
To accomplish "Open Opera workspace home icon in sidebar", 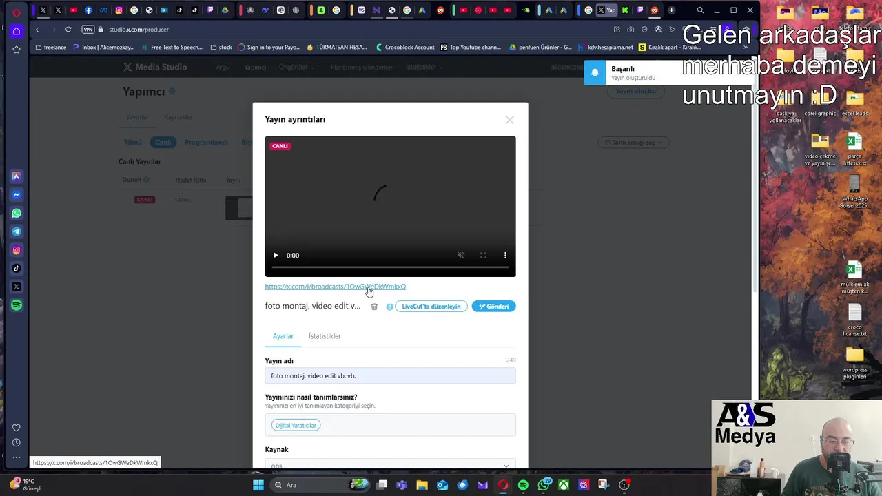I will point(17,31).
